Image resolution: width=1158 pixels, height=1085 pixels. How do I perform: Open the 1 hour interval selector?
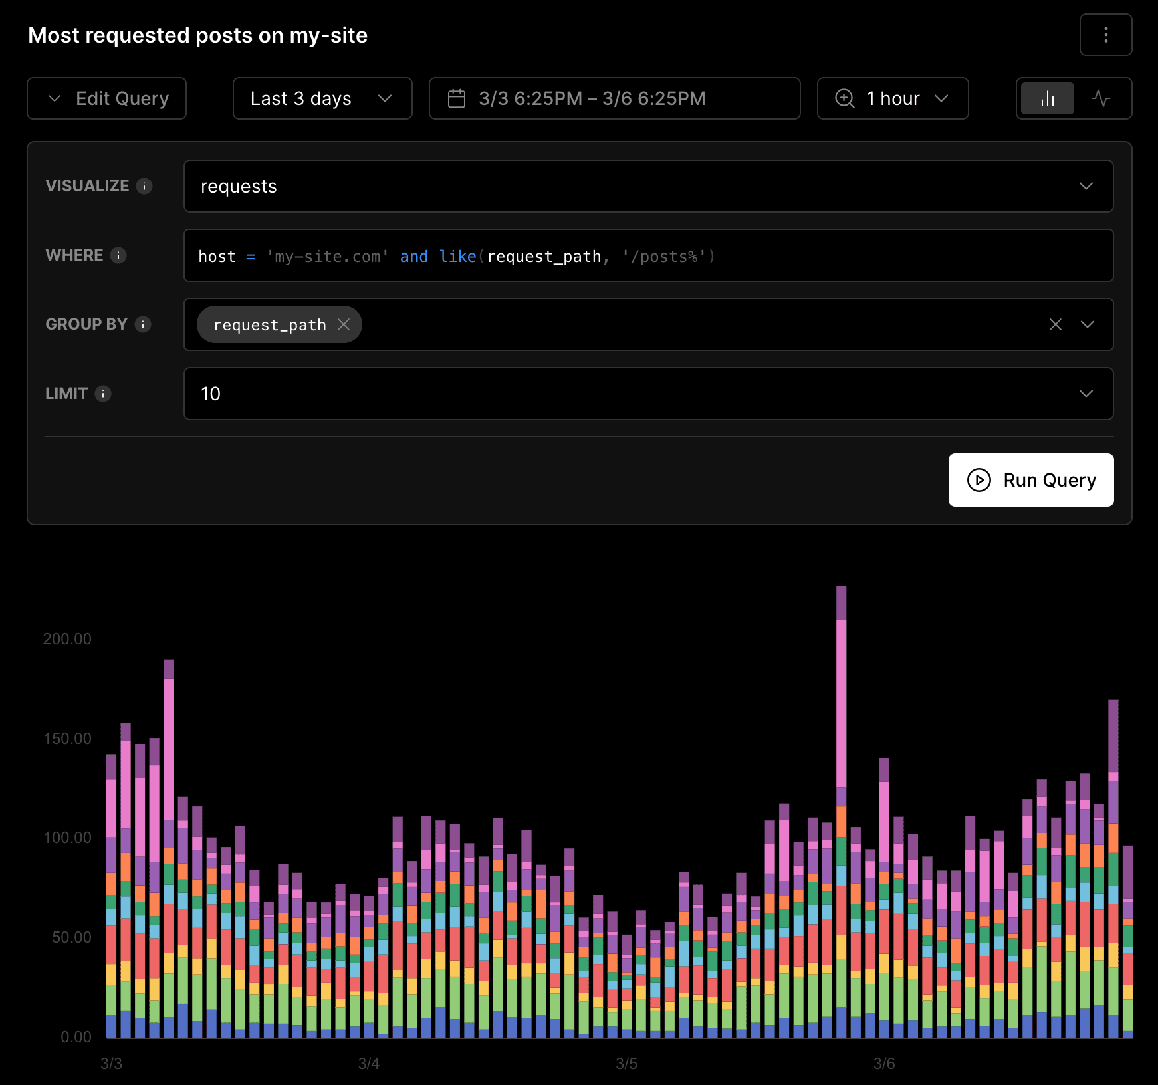click(x=892, y=98)
